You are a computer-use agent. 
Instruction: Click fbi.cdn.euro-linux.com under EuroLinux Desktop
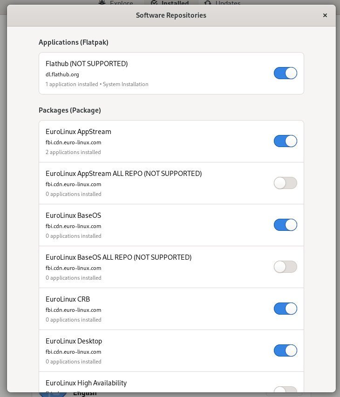click(x=74, y=352)
